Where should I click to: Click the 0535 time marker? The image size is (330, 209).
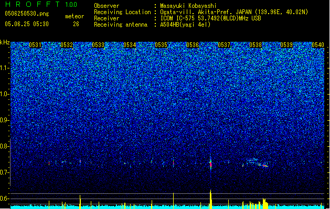pyautogui.click(x=161, y=45)
